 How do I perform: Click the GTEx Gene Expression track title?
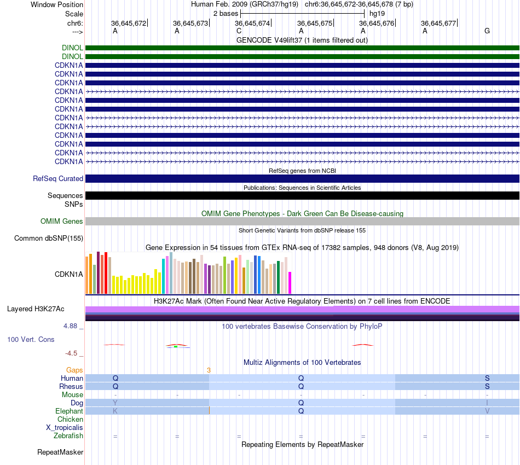coord(302,248)
